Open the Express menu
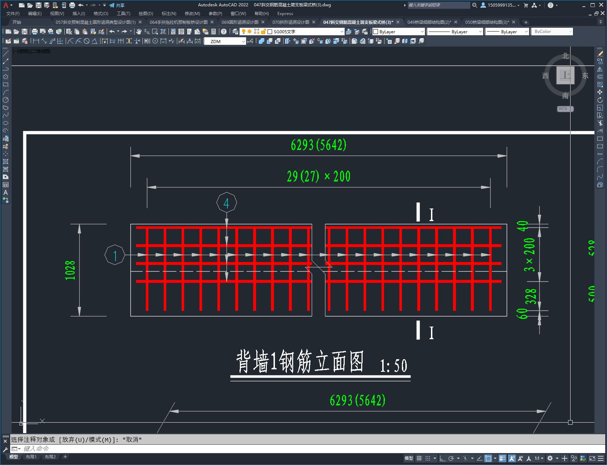Image resolution: width=607 pixels, height=465 pixels. coord(285,14)
